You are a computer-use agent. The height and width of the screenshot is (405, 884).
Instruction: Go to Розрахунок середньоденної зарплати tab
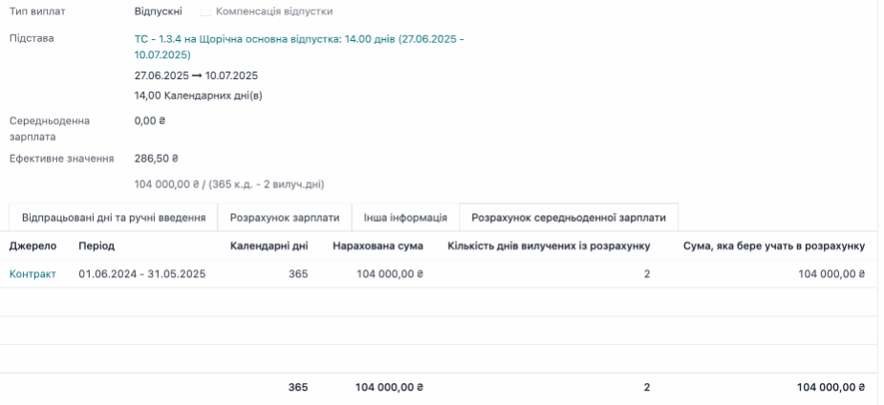tap(569, 218)
